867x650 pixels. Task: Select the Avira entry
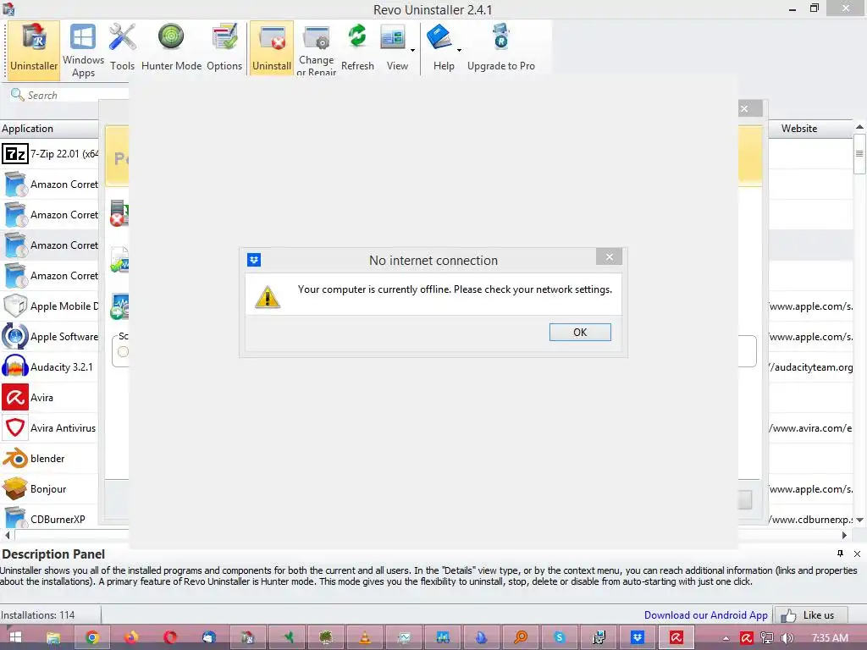(x=50, y=397)
